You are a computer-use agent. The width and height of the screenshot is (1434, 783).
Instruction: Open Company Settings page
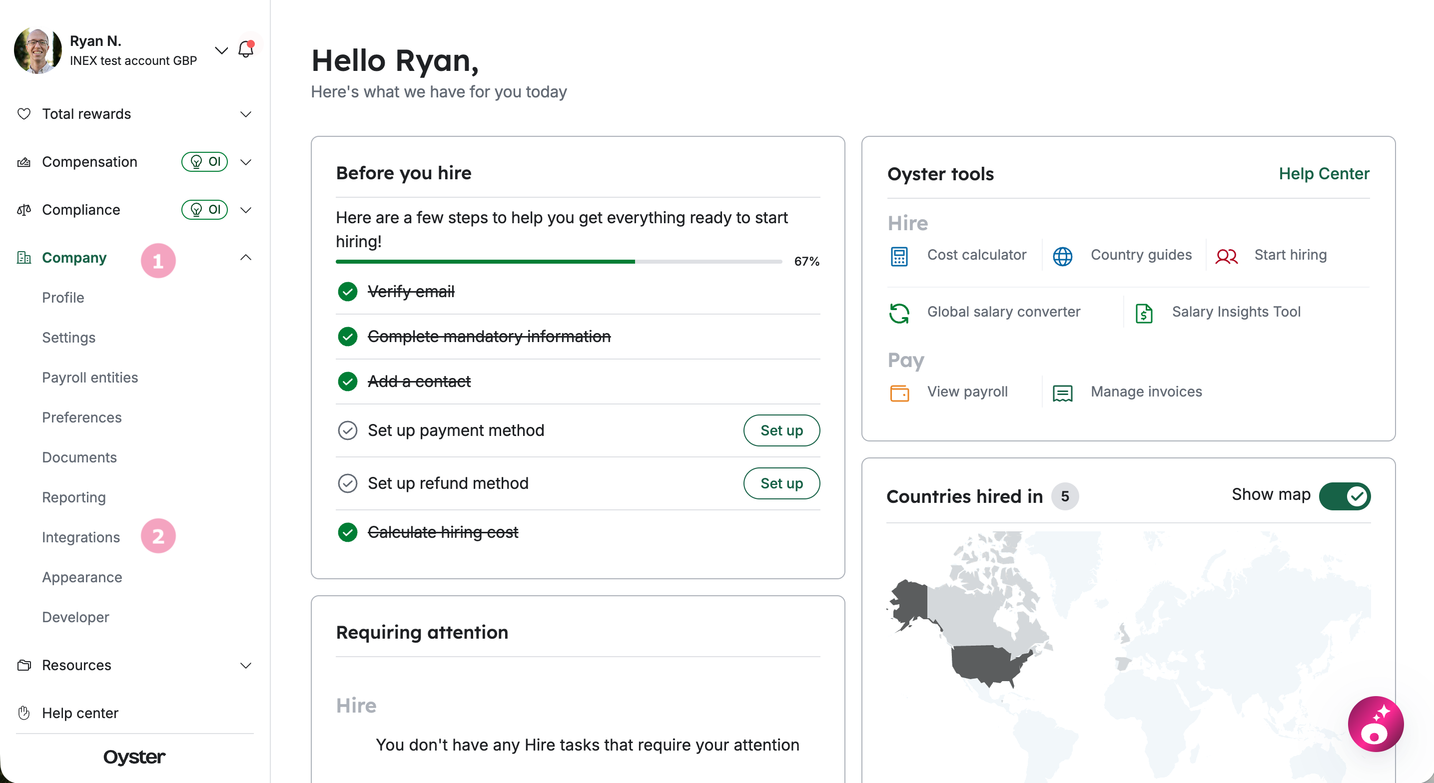point(68,338)
